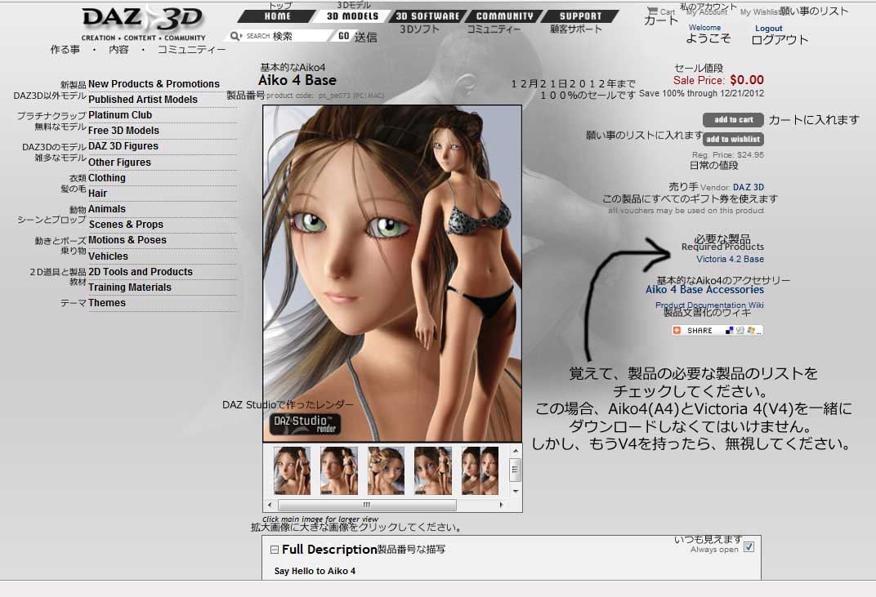The width and height of the screenshot is (876, 597).
Task: Click the main Aiko 4 product image
Action: (x=392, y=273)
